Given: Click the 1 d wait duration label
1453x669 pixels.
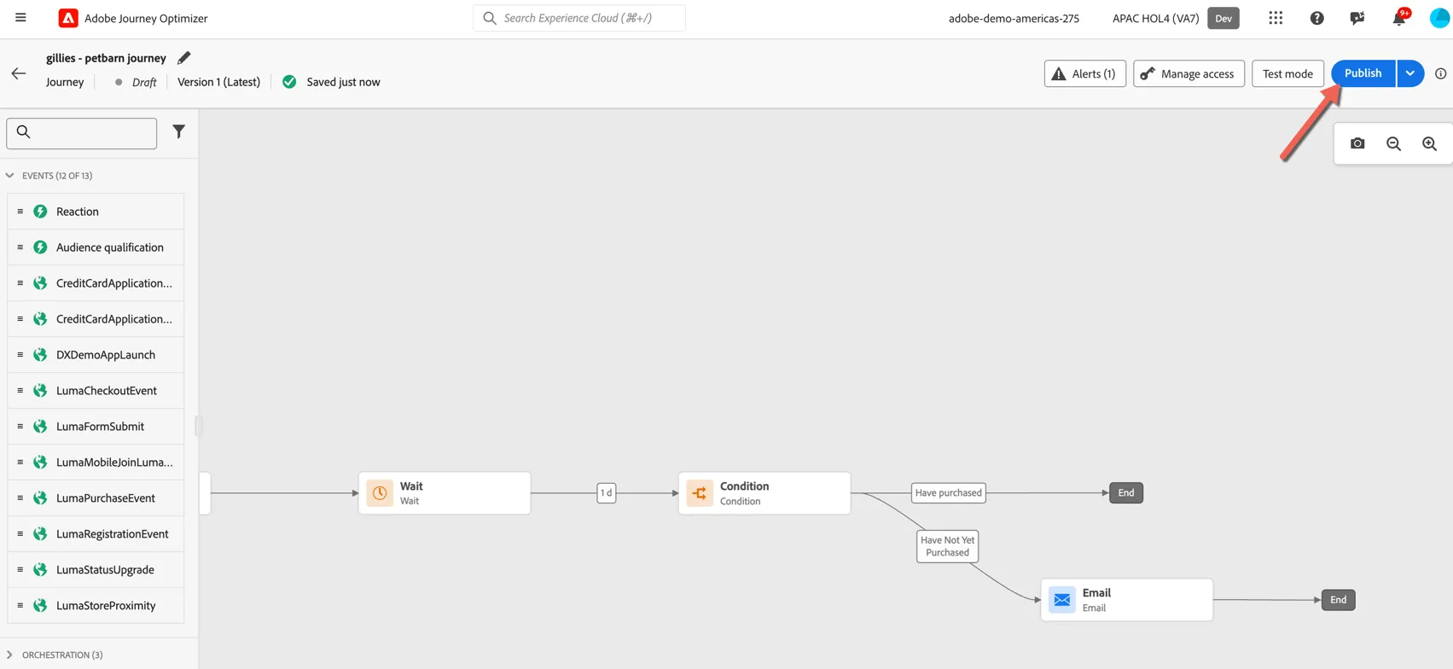Looking at the screenshot, I should pyautogui.click(x=606, y=493).
